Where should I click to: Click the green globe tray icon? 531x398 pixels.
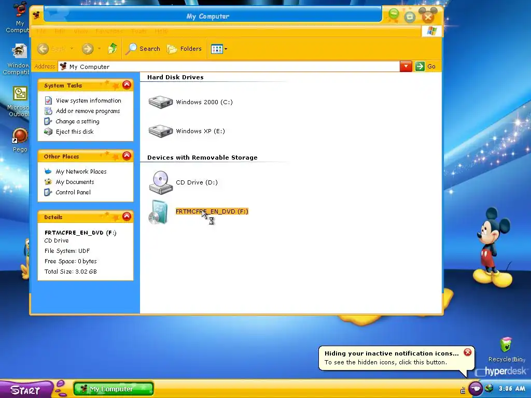coord(489,389)
